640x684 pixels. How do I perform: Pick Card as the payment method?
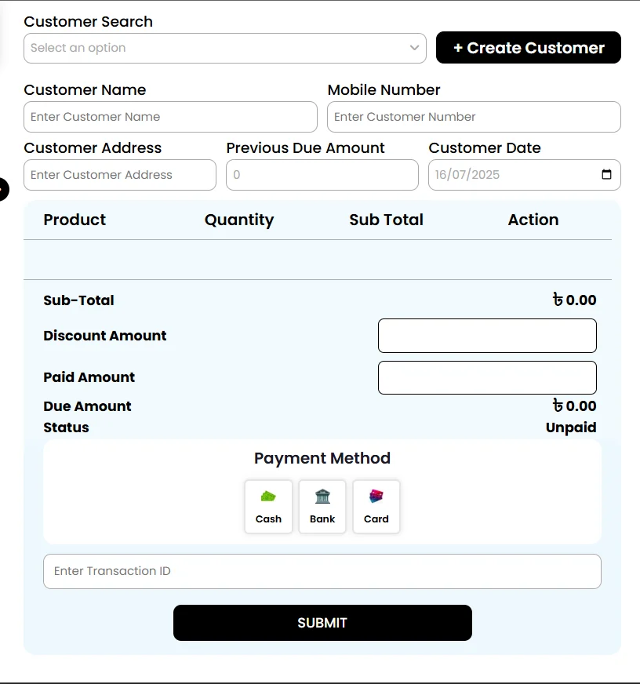(x=376, y=507)
